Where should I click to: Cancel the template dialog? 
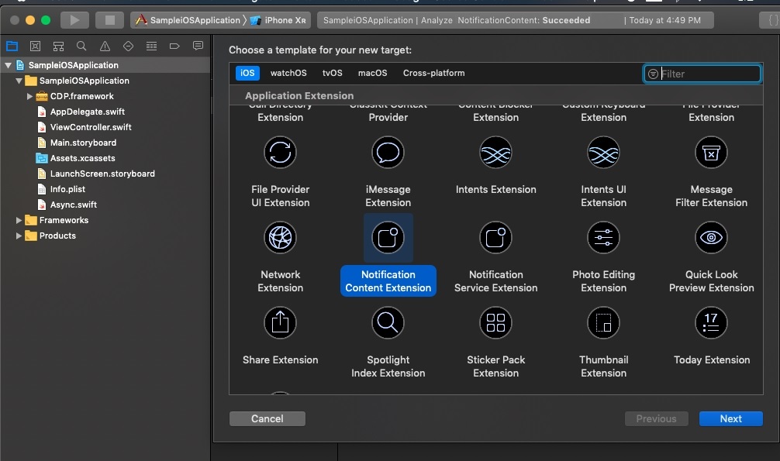tap(267, 418)
